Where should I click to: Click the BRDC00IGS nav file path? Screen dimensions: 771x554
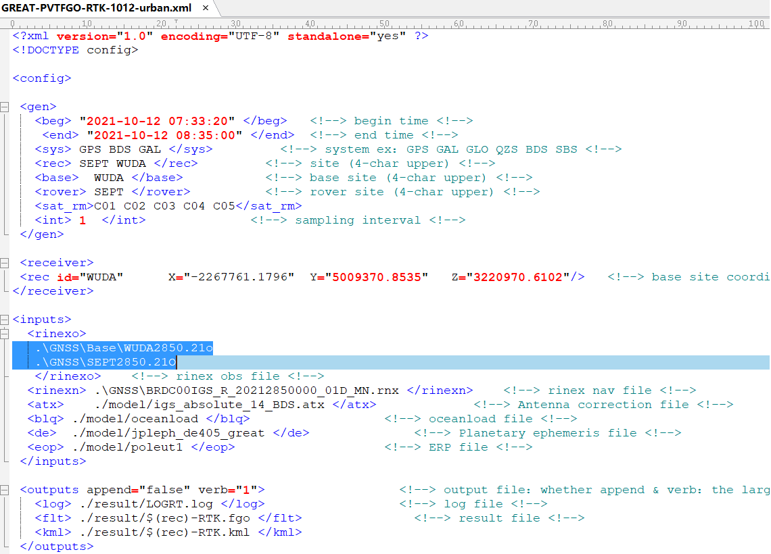click(247, 391)
